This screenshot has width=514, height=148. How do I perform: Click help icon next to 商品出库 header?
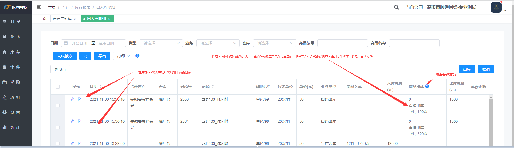(427, 86)
